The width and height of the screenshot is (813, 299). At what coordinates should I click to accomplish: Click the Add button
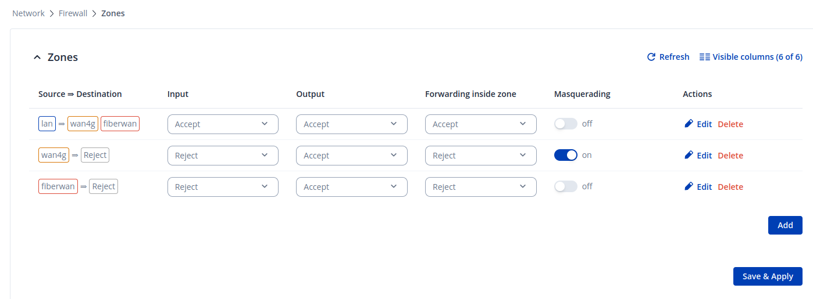785,225
